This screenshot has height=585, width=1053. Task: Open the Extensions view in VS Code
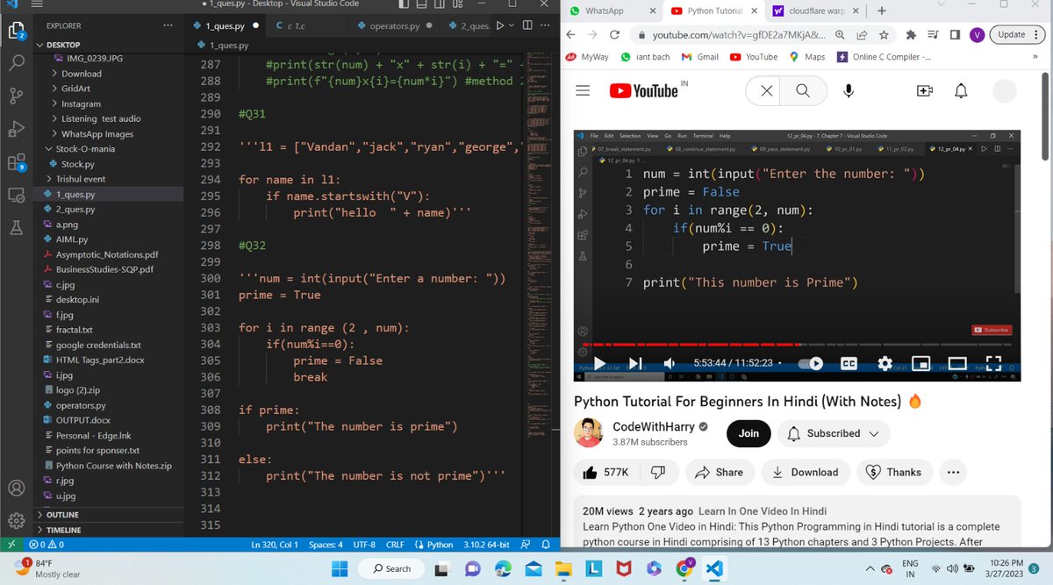tap(16, 161)
